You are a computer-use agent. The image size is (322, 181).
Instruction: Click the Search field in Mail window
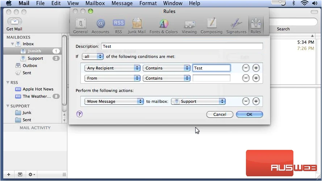pos(293,22)
